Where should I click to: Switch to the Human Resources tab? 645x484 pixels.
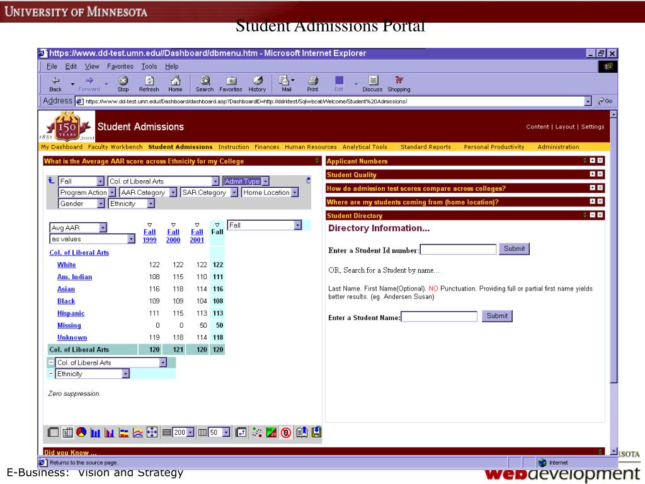311,147
